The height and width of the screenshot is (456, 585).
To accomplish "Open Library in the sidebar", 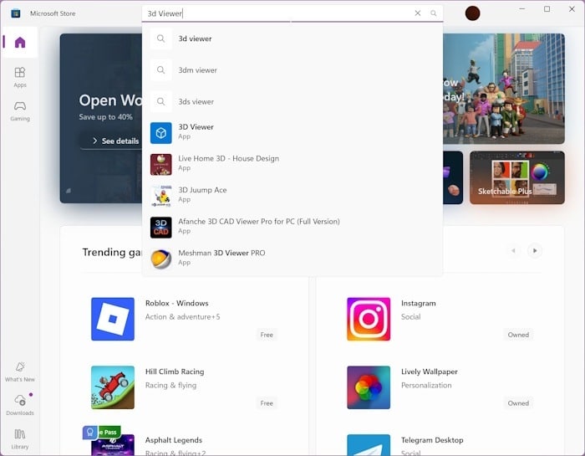I will click(20, 438).
